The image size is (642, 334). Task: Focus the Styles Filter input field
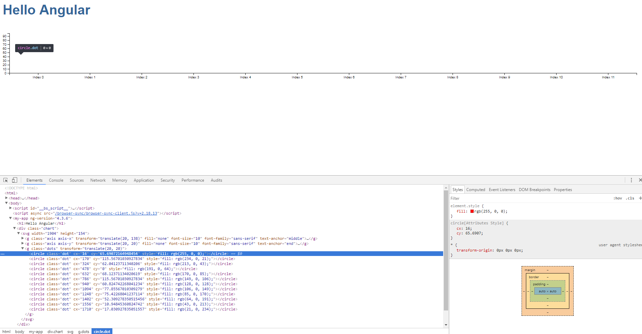point(530,198)
